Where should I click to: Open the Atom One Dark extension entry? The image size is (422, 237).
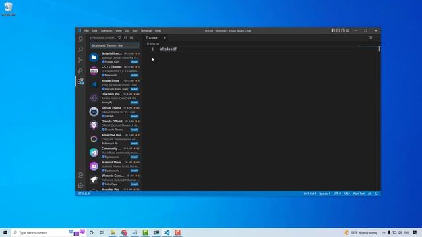click(x=114, y=139)
